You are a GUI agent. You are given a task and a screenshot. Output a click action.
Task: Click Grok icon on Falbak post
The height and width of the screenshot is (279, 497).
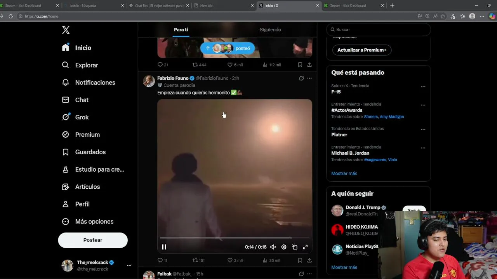pos(301,274)
